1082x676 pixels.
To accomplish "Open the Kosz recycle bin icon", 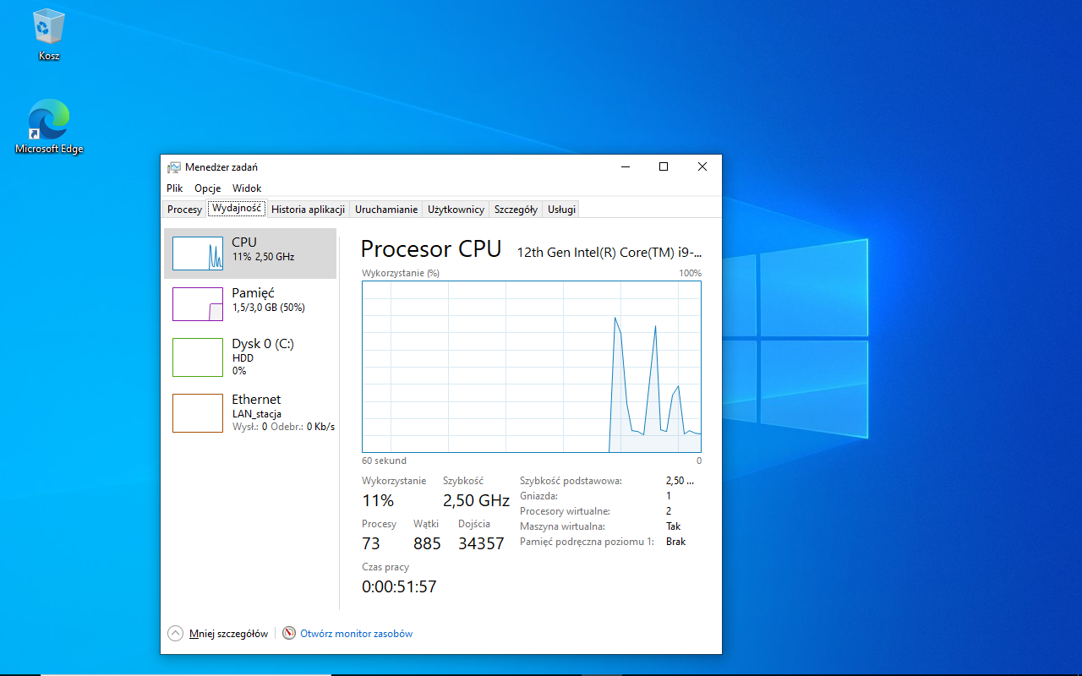I will click(x=49, y=35).
